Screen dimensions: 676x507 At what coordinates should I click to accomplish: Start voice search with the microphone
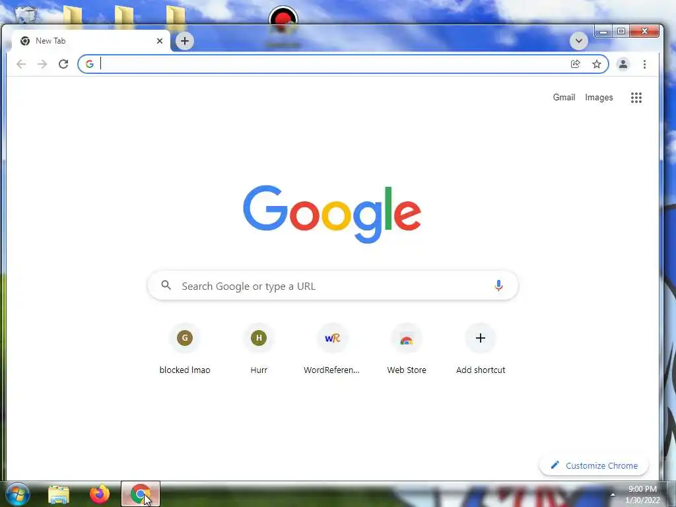pyautogui.click(x=498, y=285)
